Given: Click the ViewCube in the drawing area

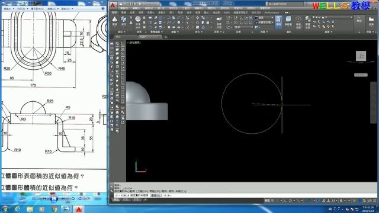Looking at the screenshot, I should (361, 56).
